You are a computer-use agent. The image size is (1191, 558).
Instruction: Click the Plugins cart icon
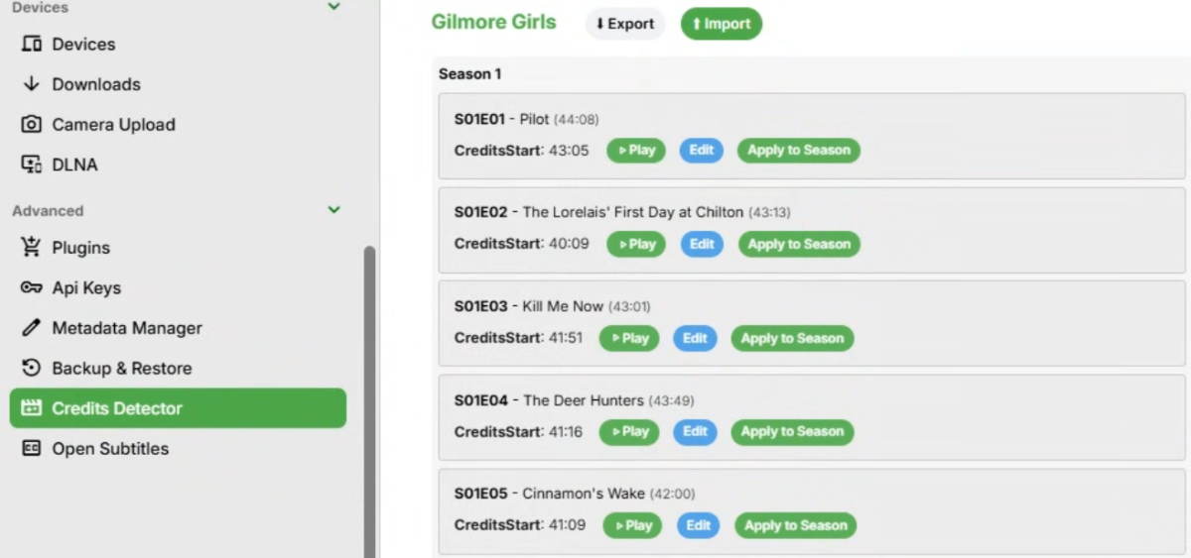(32, 247)
